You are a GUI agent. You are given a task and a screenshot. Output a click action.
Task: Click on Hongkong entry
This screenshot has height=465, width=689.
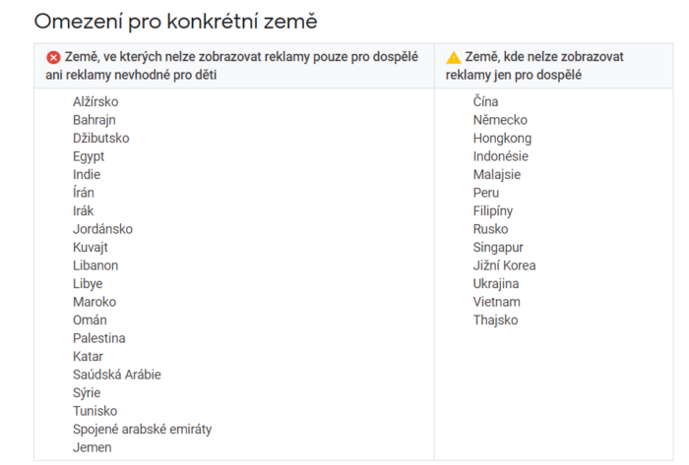502,138
